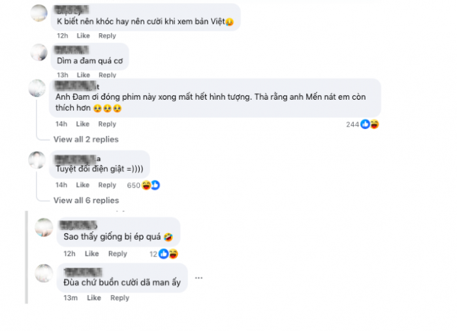Screen dimensions: 457x331
Task: Expand "View all 6 replies"
Action: coord(86,201)
